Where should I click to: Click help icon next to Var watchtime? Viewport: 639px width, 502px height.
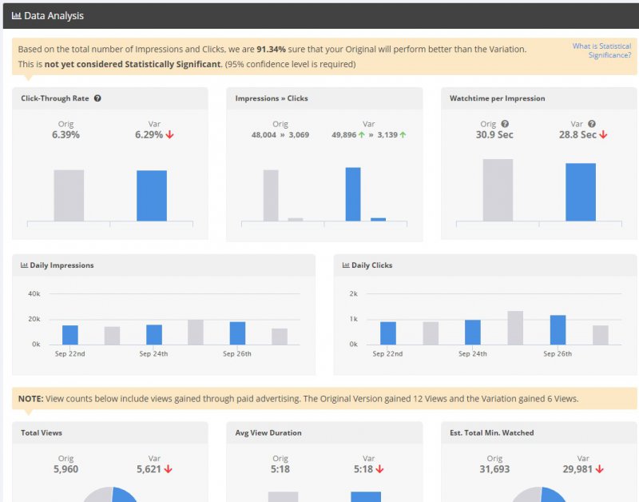pos(592,124)
